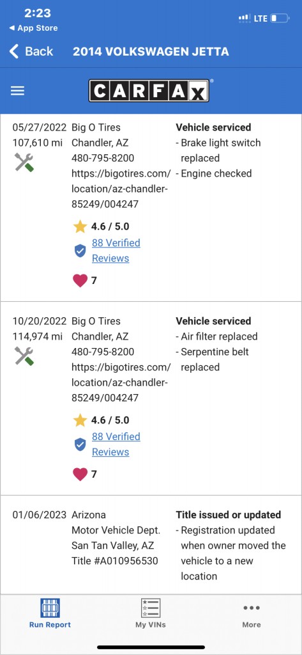Image resolution: width=302 pixels, height=655 pixels.
Task: Tap the verified shield icon in first entry
Action: [80, 251]
